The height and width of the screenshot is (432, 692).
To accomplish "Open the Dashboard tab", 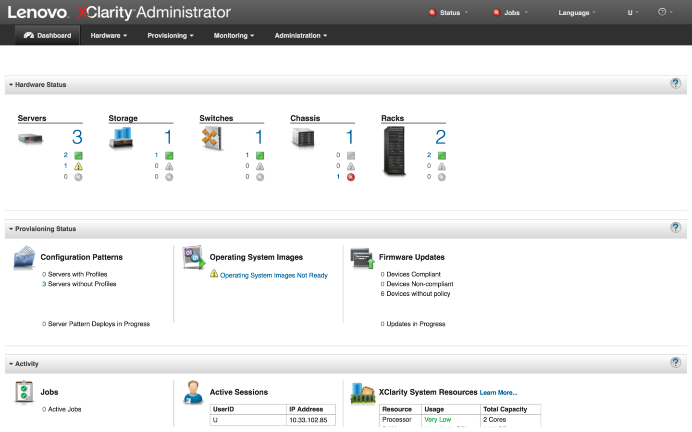I will click(x=47, y=36).
